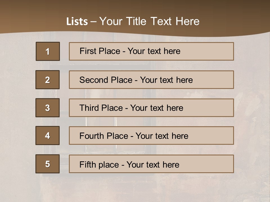270x202 pixels.
Task: Click the number 4 box
Action: (48, 136)
